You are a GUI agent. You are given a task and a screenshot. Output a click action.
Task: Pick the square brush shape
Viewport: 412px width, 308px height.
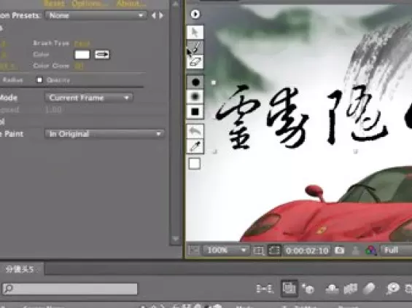coord(195,111)
